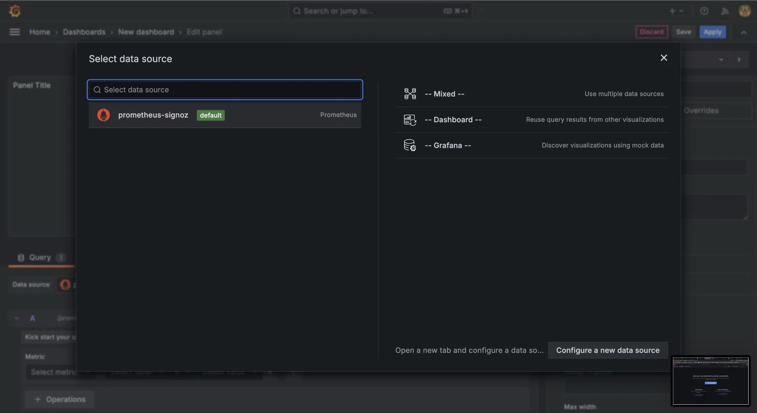Click the screenshot preview thumbnail
This screenshot has width=757, height=413.
tap(710, 381)
